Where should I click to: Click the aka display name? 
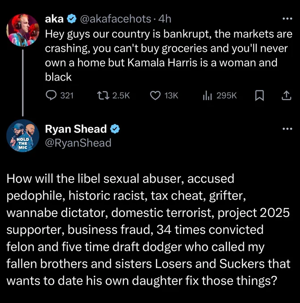tap(54, 19)
